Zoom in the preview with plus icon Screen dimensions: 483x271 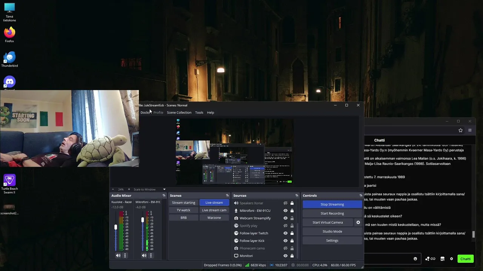point(129,189)
